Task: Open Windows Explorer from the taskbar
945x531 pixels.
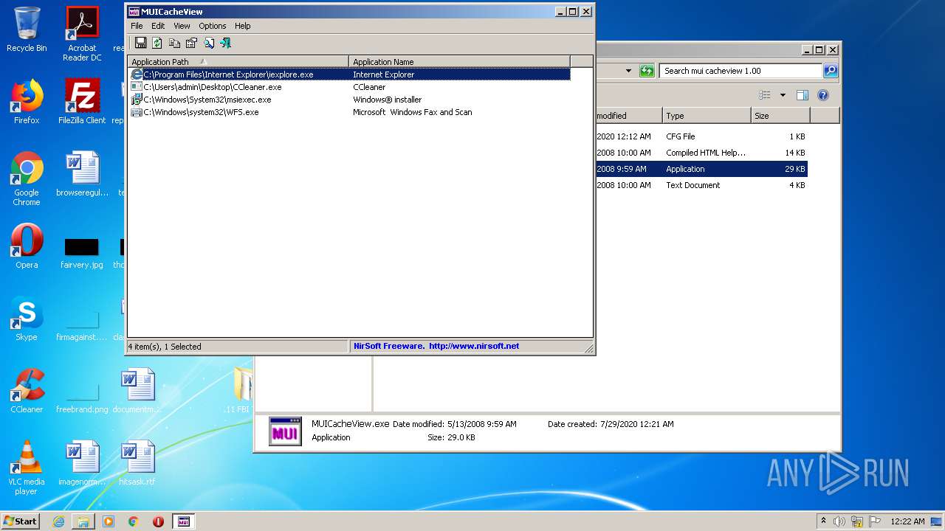Action: [x=83, y=521]
